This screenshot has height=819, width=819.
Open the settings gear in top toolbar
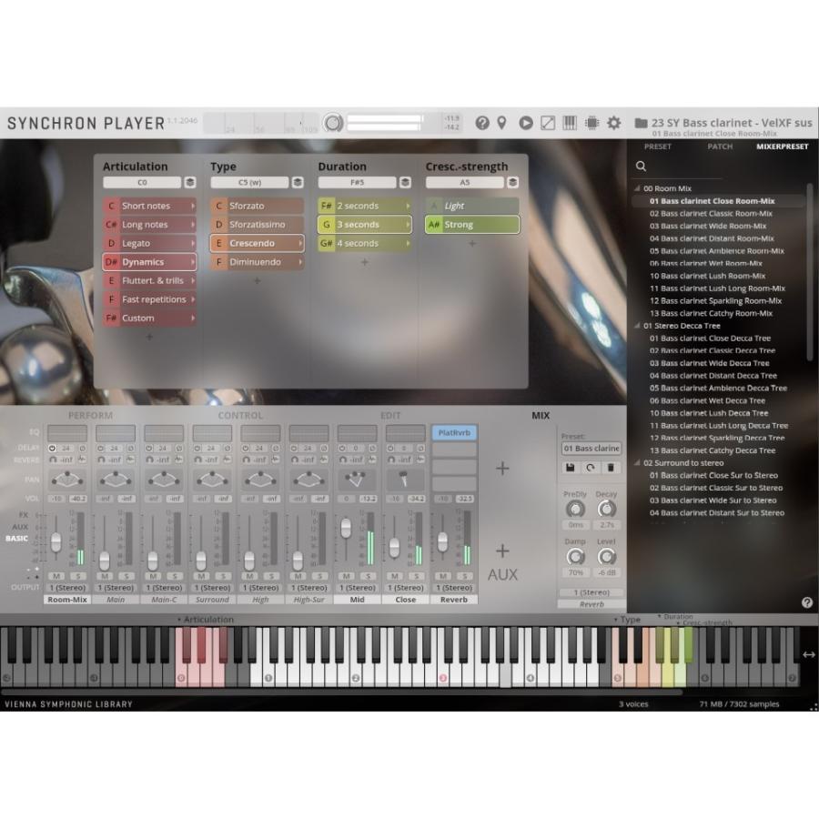[x=614, y=123]
